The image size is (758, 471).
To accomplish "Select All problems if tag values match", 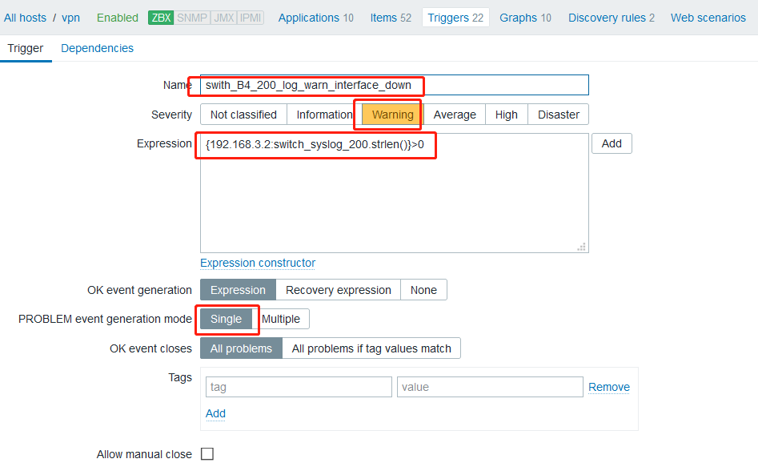I will click(x=371, y=348).
